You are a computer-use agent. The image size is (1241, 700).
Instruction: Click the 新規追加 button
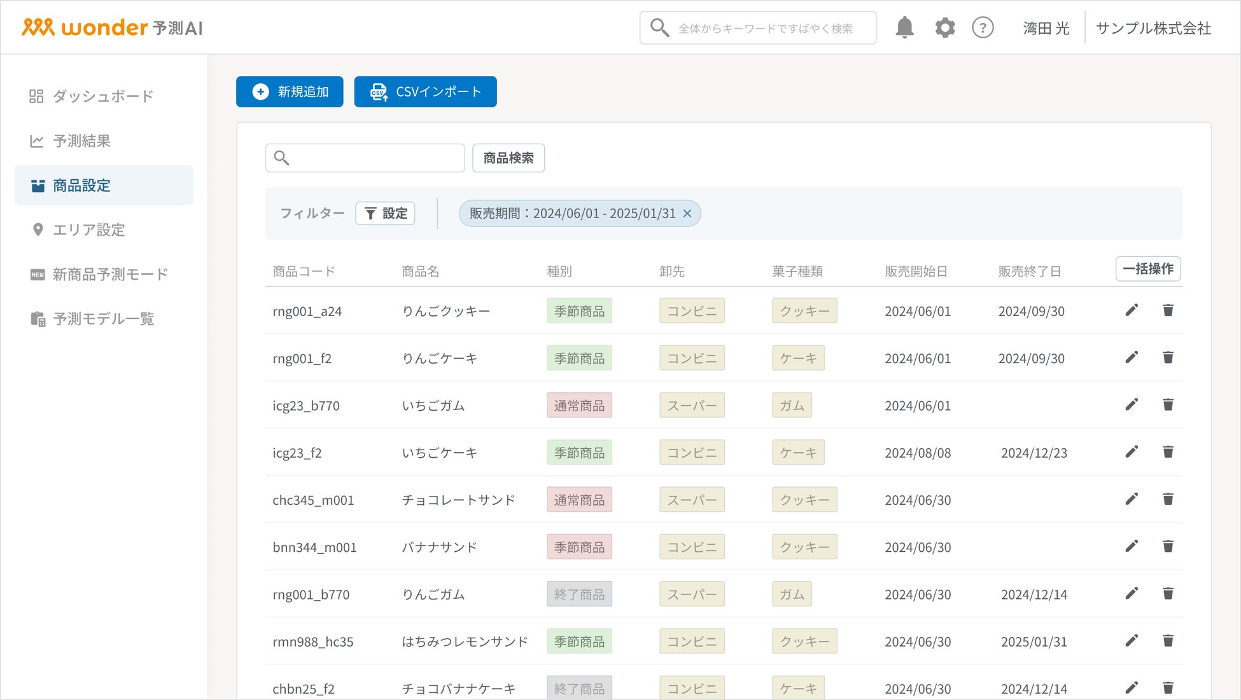pyautogui.click(x=290, y=92)
